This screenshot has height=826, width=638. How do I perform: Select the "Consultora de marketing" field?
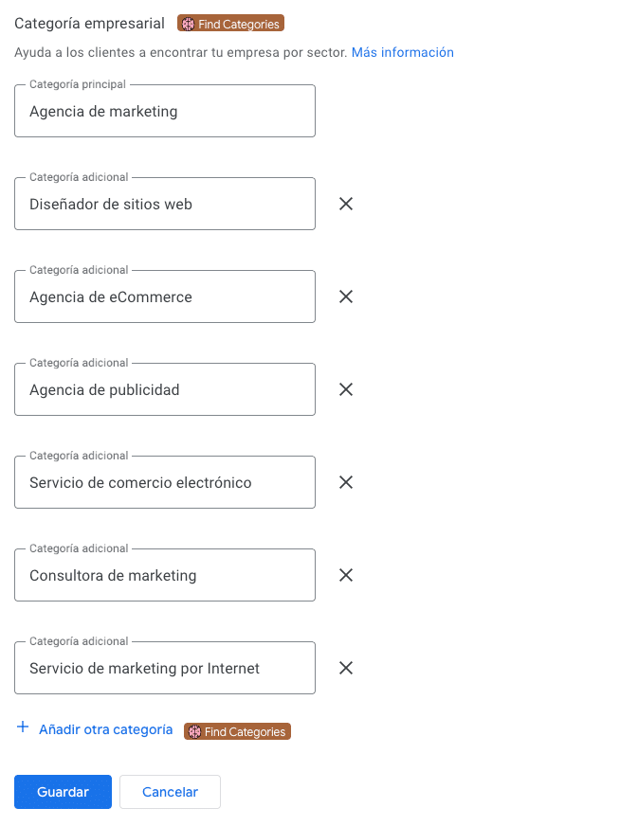pyautogui.click(x=164, y=575)
